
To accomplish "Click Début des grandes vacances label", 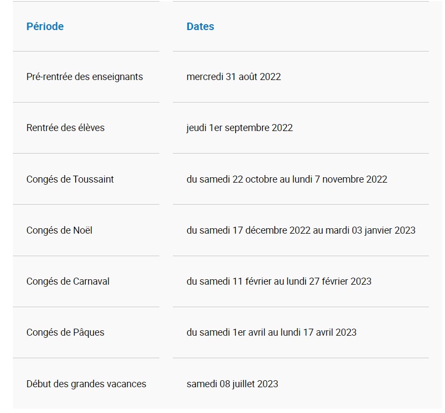I will click(x=86, y=384).
